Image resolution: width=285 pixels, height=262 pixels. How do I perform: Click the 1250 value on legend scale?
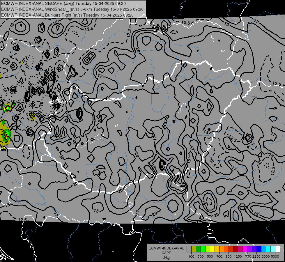pyautogui.click(x=238, y=256)
